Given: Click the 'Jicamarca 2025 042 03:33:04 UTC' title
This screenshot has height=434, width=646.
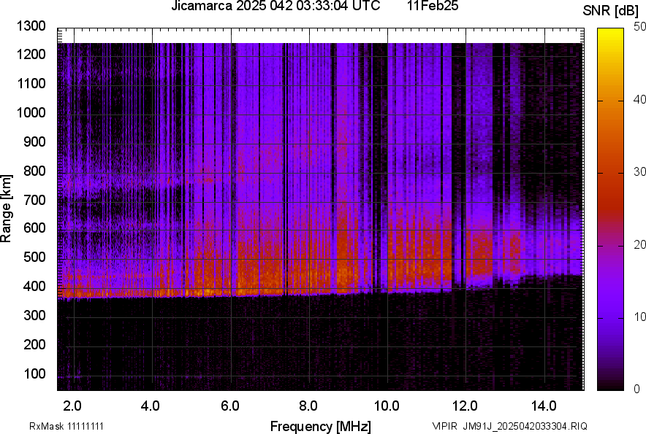Looking at the screenshot, I should point(275,7).
